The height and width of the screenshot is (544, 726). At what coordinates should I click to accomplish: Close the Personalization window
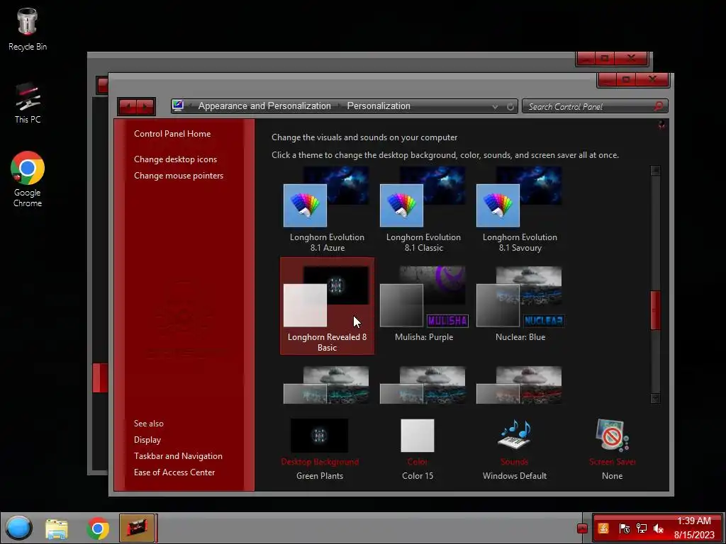click(x=652, y=79)
